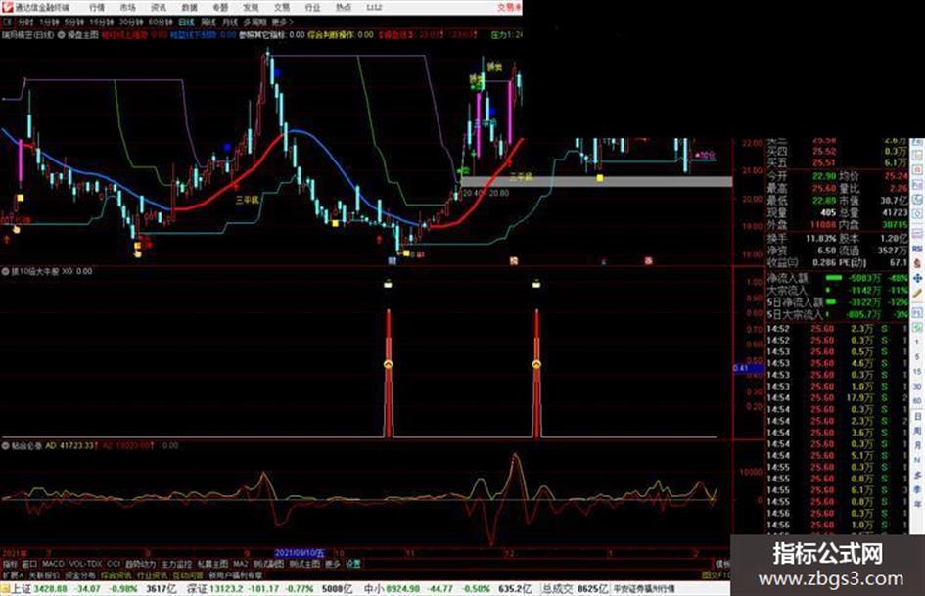Click the info marker icon below October candles

tap(392, 260)
